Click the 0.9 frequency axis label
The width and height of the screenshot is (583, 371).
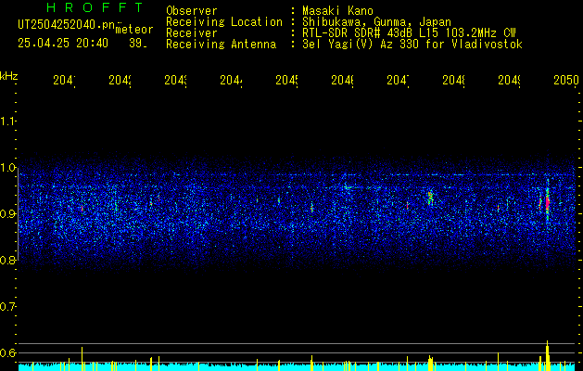tap(7, 213)
